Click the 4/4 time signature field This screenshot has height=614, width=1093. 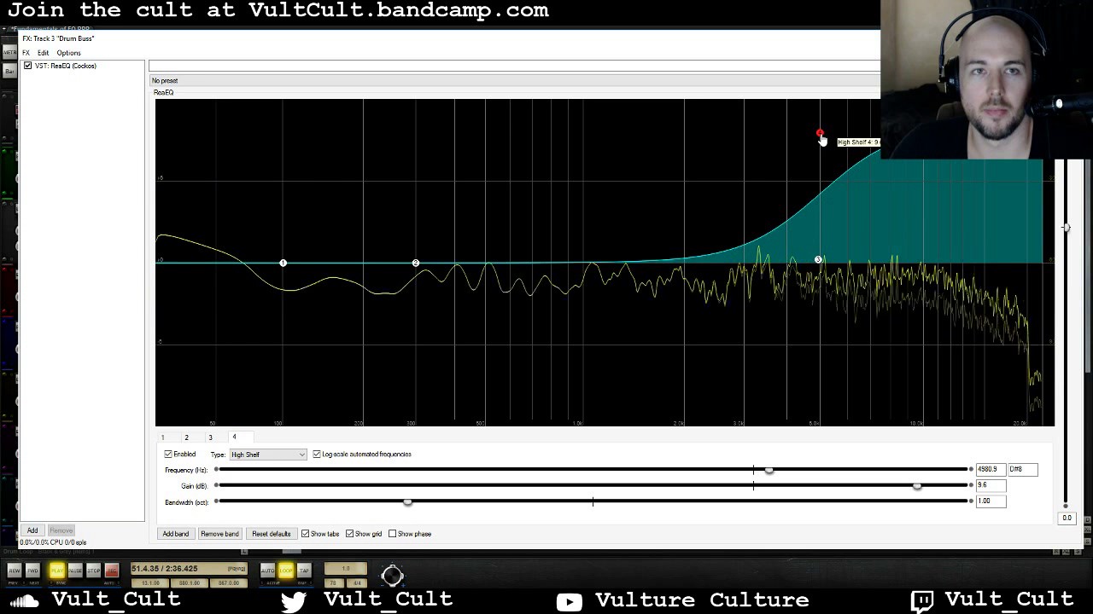pos(357,583)
